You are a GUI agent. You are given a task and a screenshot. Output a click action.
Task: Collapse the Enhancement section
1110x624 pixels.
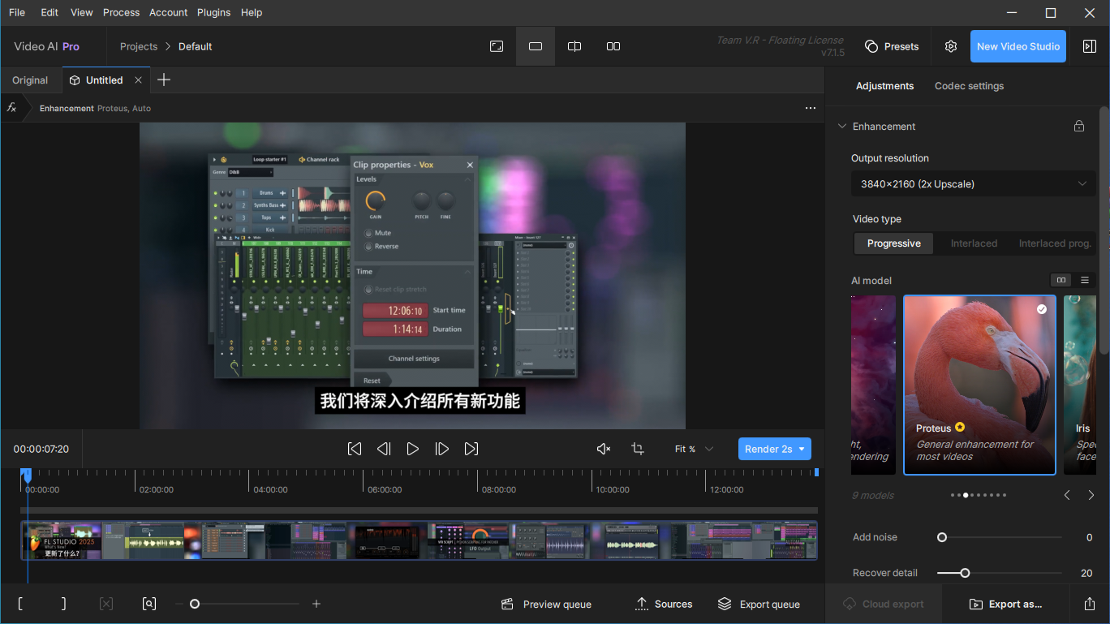[842, 127]
